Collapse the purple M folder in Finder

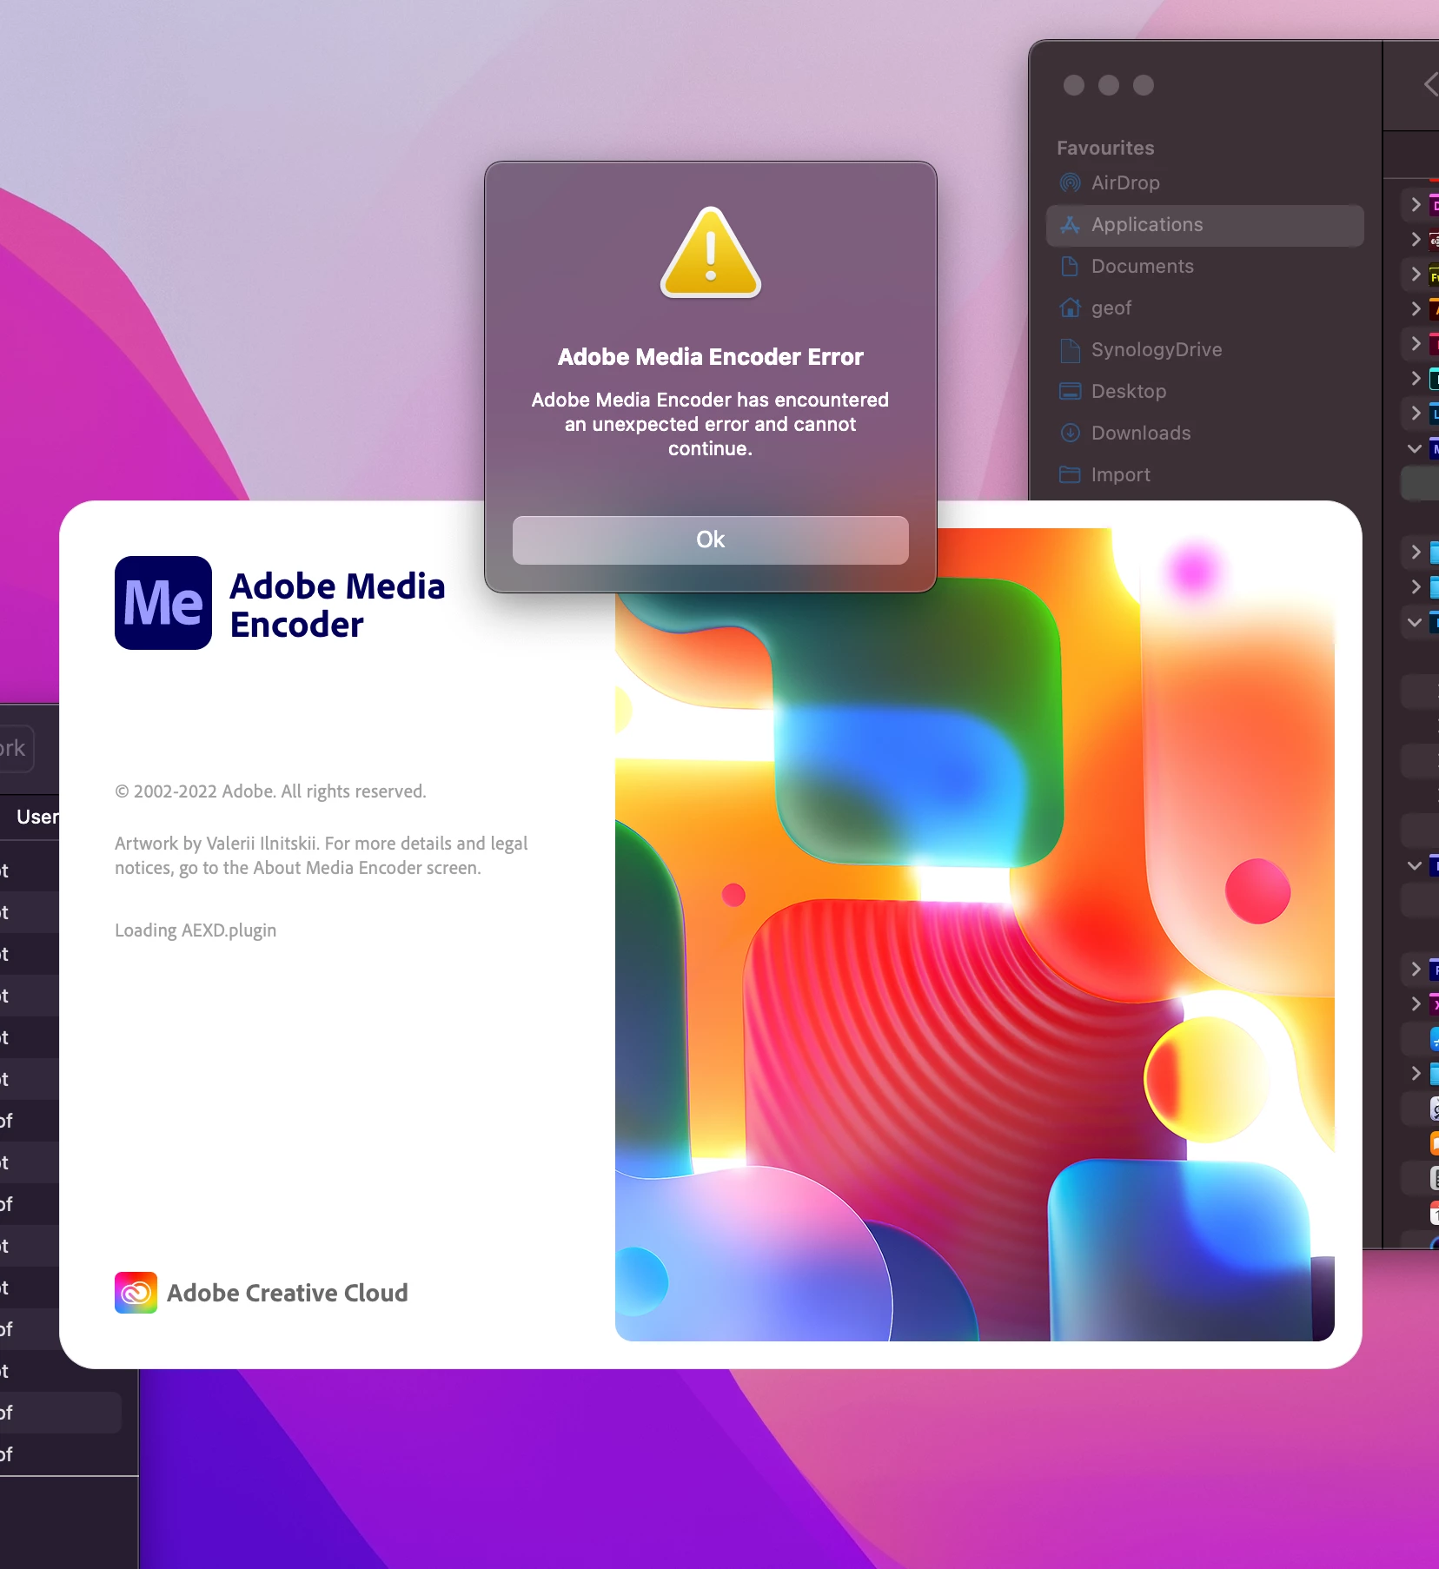tap(1415, 448)
